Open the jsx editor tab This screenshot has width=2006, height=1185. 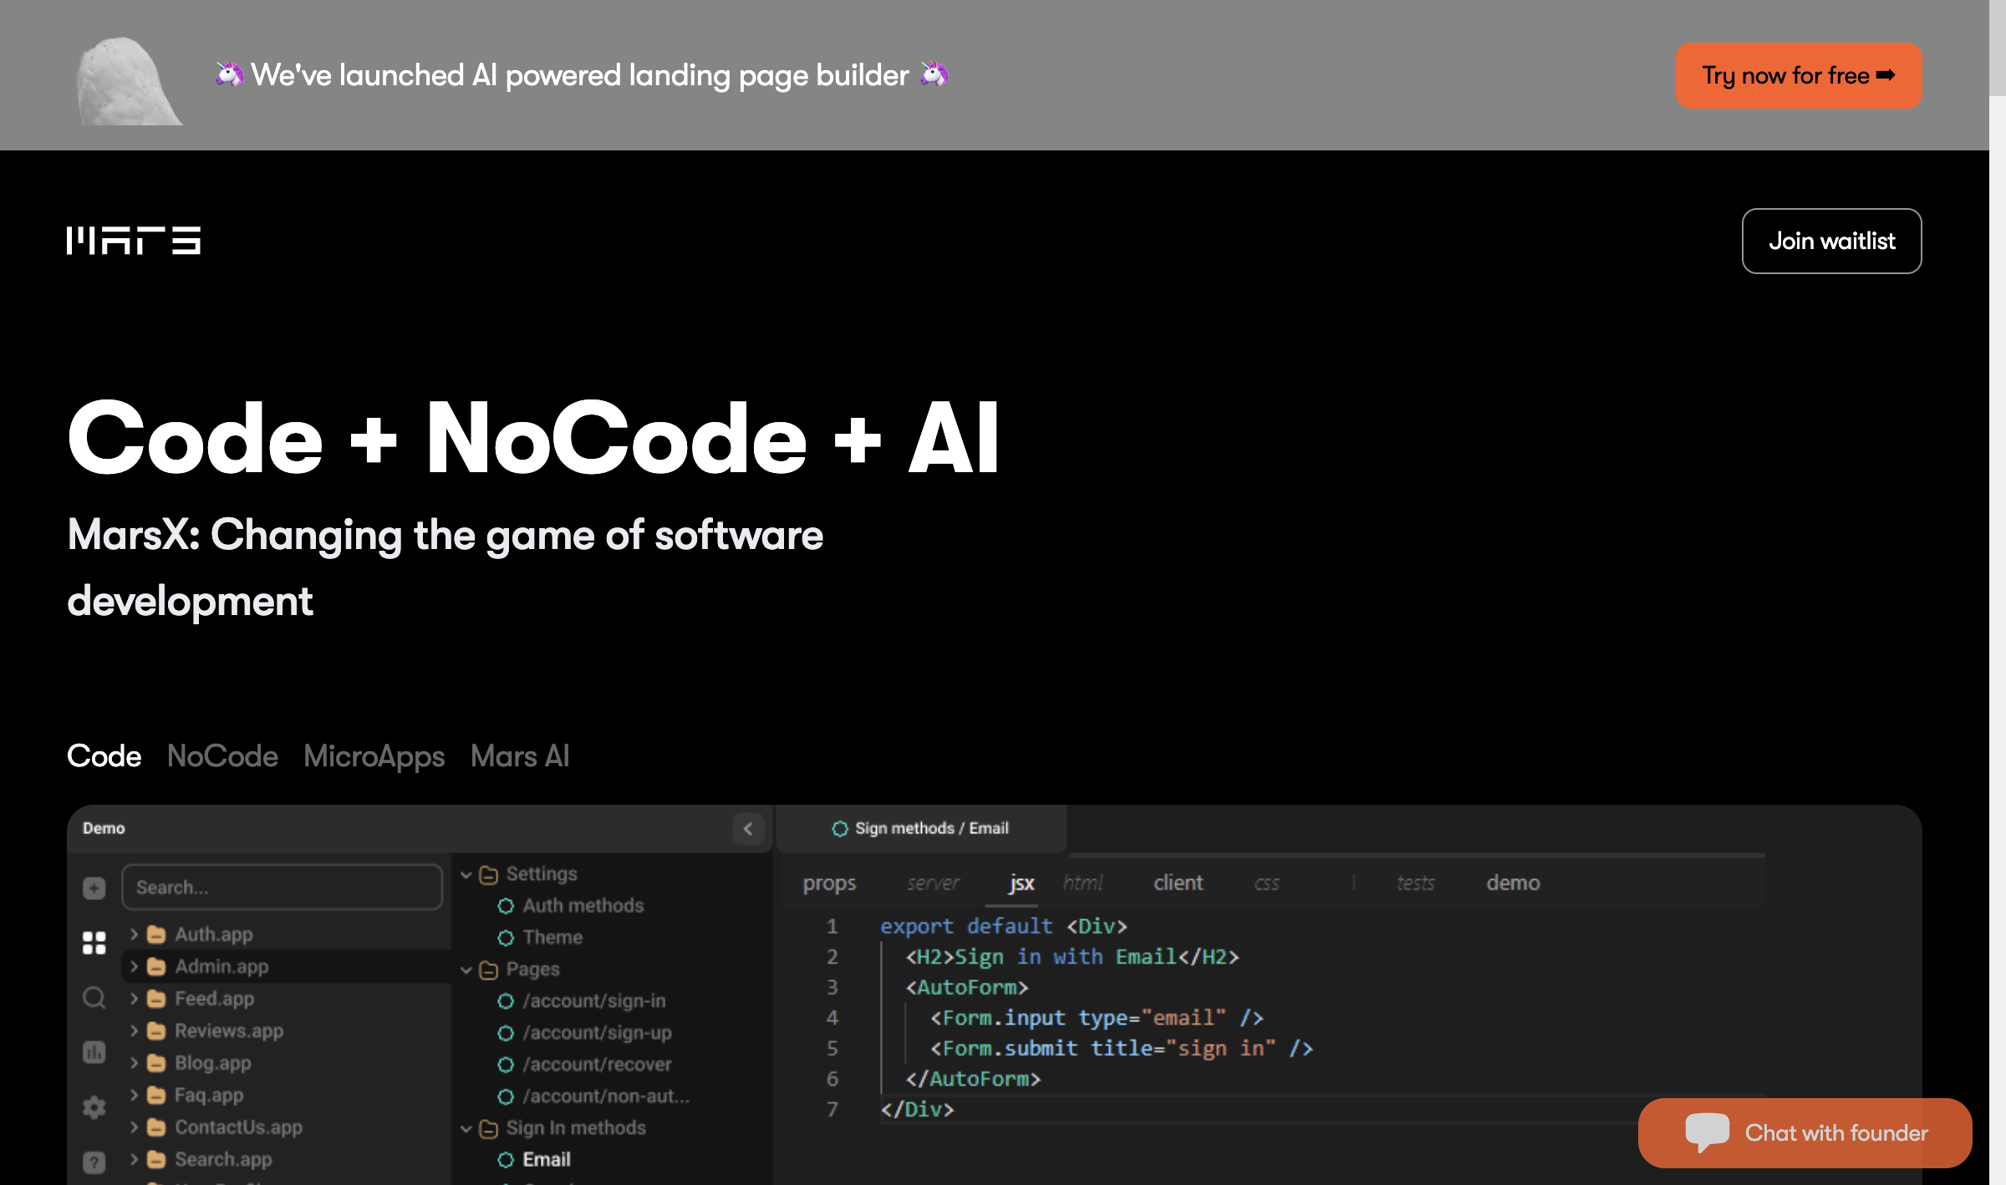click(x=1021, y=883)
